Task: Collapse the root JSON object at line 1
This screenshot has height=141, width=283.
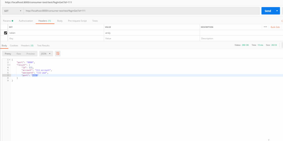Action: (x=10, y=60)
